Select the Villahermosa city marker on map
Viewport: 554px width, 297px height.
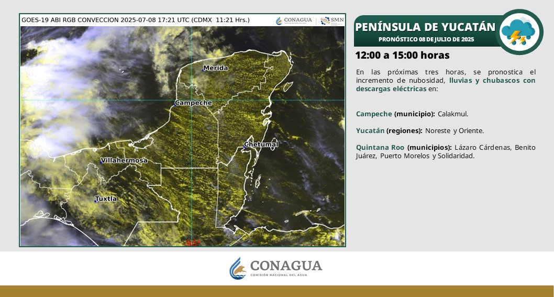click(101, 162)
